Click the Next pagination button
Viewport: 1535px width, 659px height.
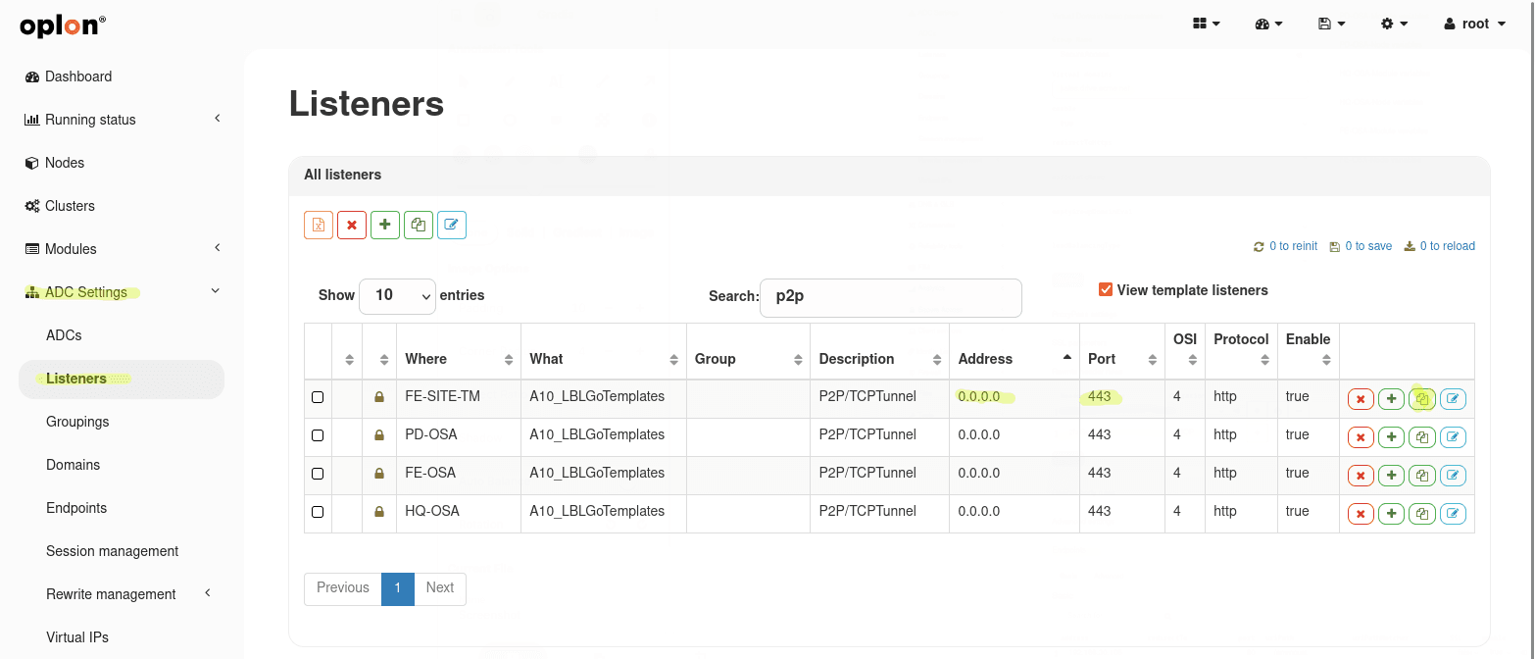(x=439, y=588)
